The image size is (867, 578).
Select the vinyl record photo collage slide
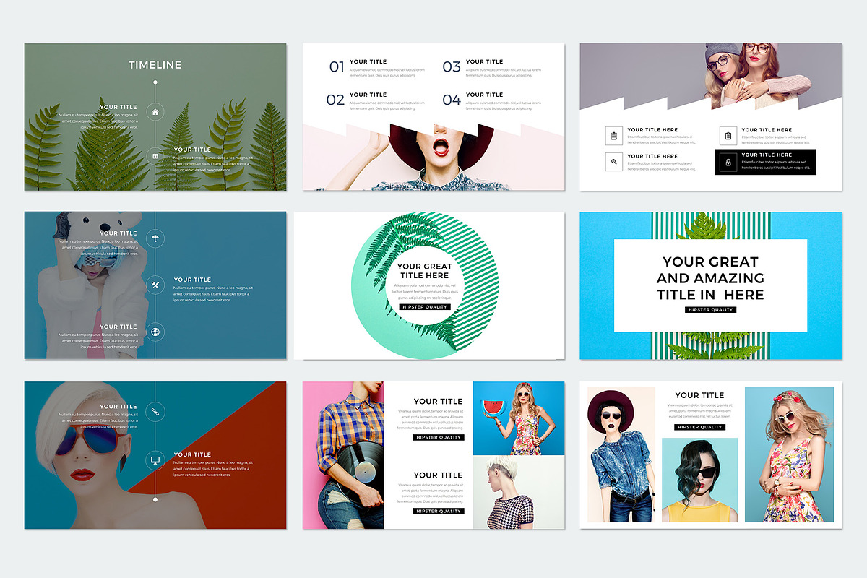coord(433,455)
